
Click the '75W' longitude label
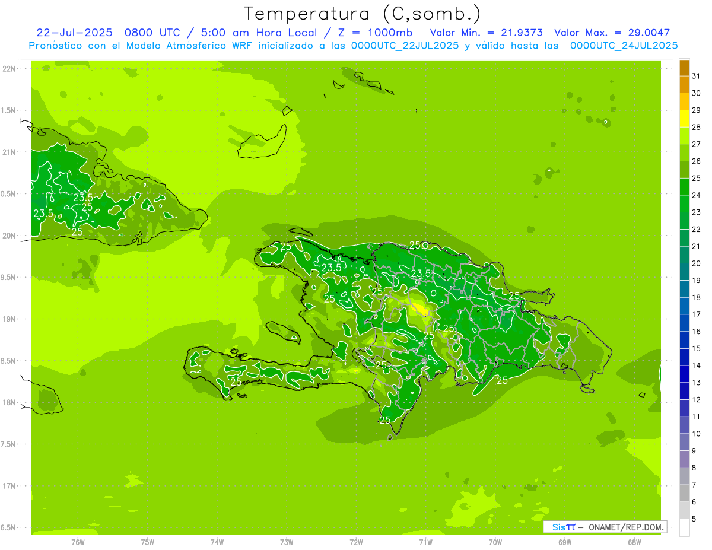pyautogui.click(x=148, y=542)
